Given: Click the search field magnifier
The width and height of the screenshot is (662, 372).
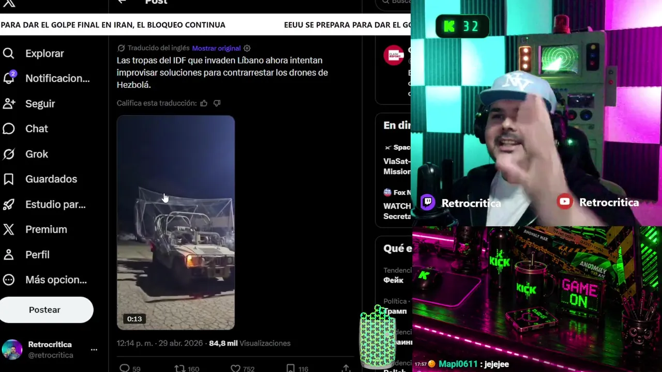Looking at the screenshot, I should 385,2.
